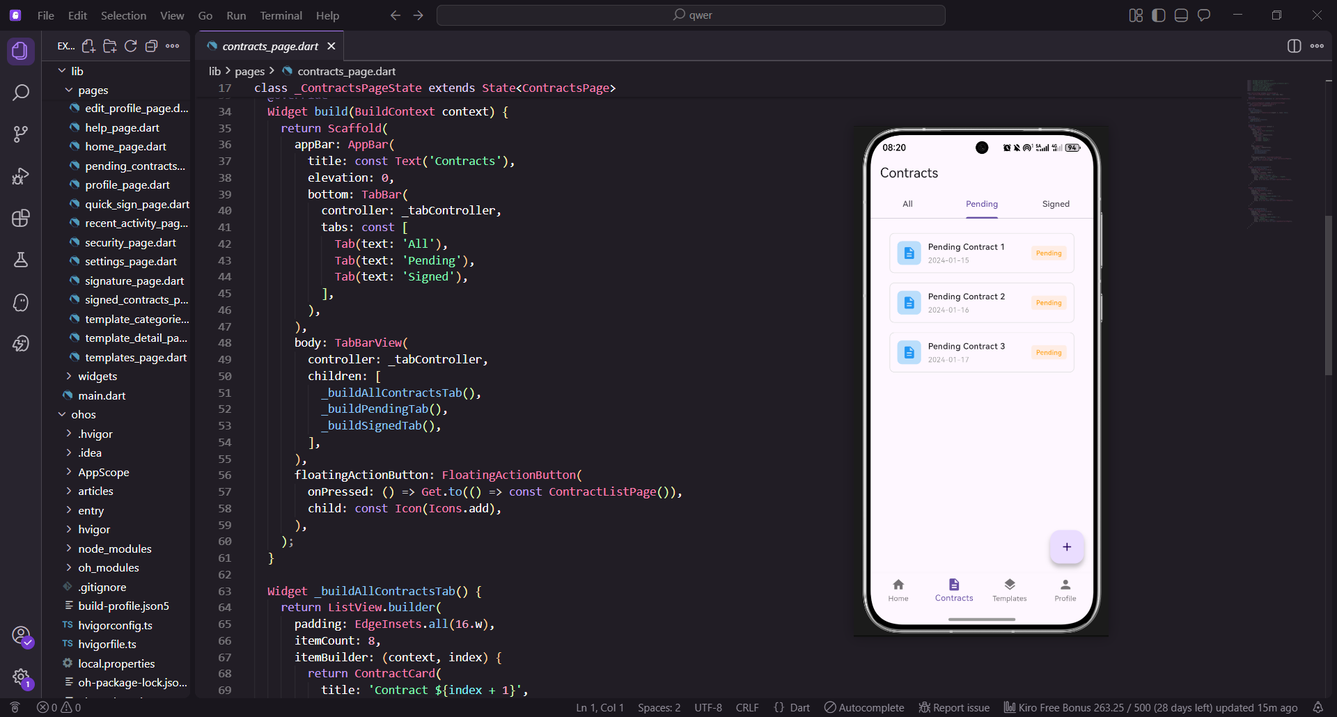Open the File menu
The width and height of the screenshot is (1337, 717).
pos(46,15)
